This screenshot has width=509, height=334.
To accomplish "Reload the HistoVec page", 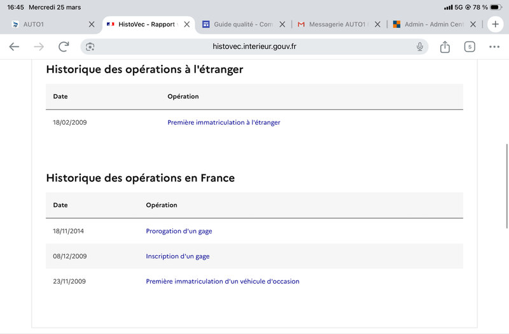I will pyautogui.click(x=64, y=46).
